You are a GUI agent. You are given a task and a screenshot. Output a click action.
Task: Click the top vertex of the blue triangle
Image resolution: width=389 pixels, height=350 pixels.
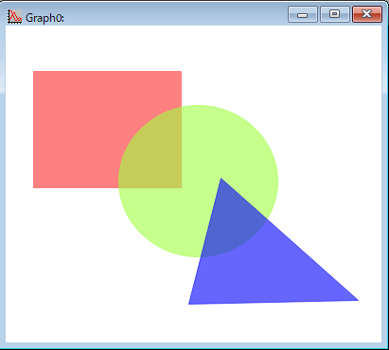tap(221, 179)
